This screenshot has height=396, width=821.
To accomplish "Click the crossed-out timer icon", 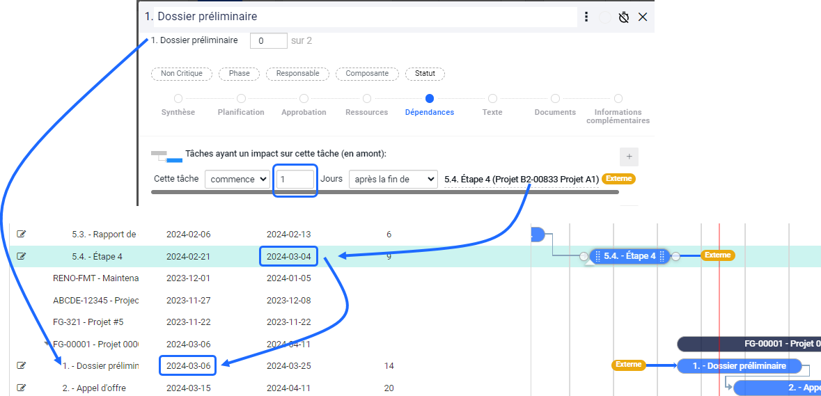I will point(624,17).
